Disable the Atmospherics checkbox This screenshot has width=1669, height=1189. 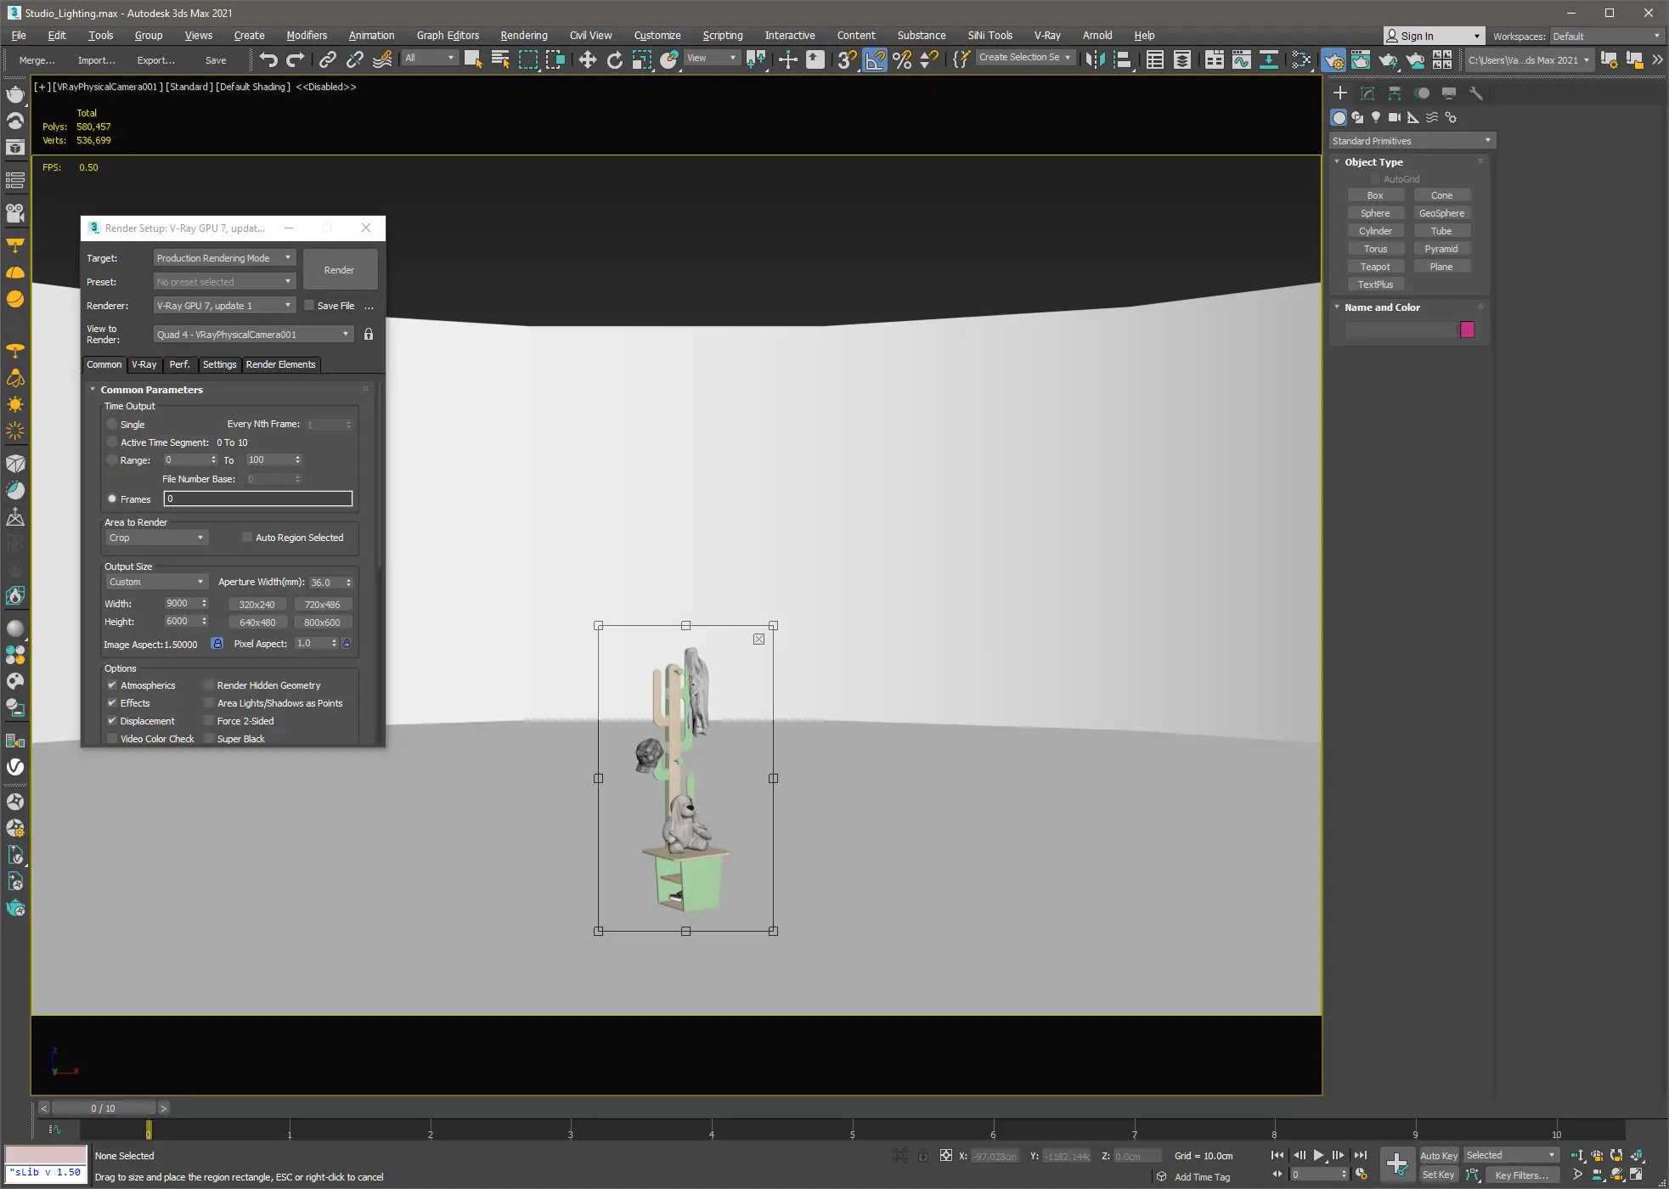pos(112,685)
